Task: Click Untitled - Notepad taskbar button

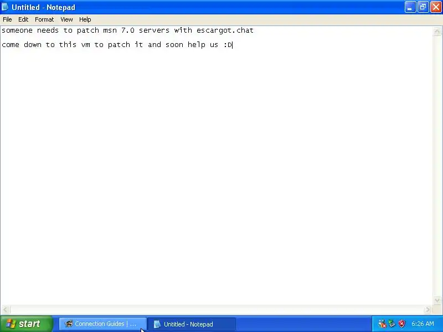Action: point(192,324)
